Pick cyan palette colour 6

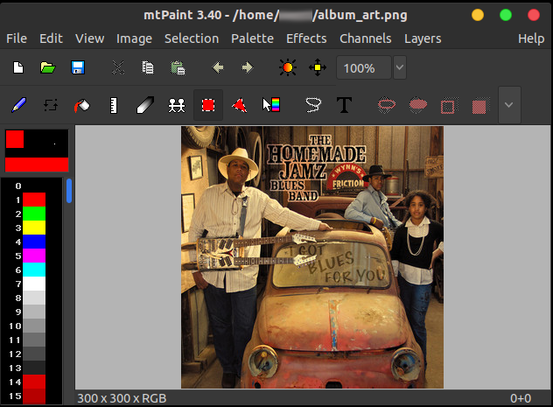(34, 270)
